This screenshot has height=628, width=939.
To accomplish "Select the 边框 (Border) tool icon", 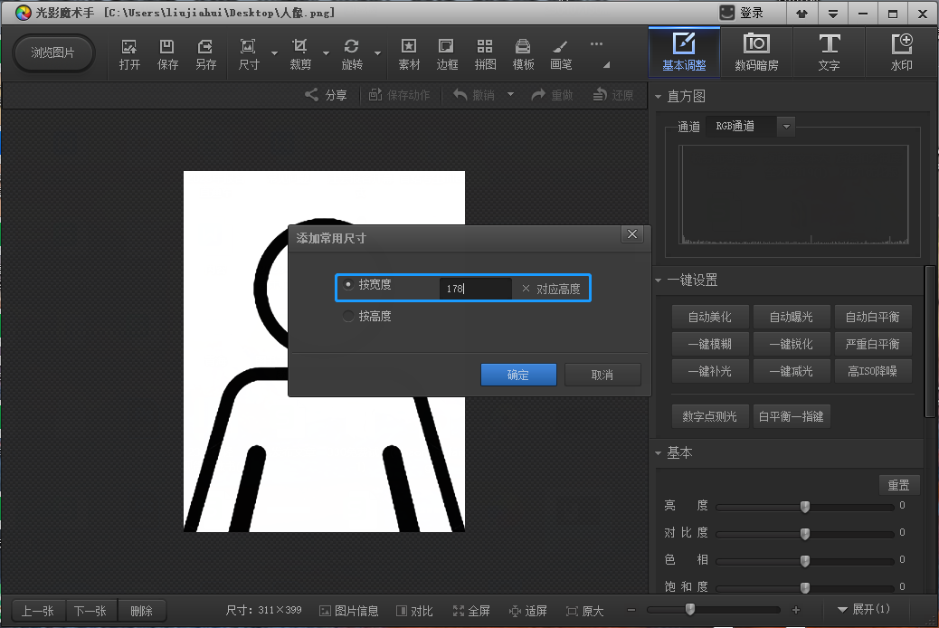I will [447, 54].
